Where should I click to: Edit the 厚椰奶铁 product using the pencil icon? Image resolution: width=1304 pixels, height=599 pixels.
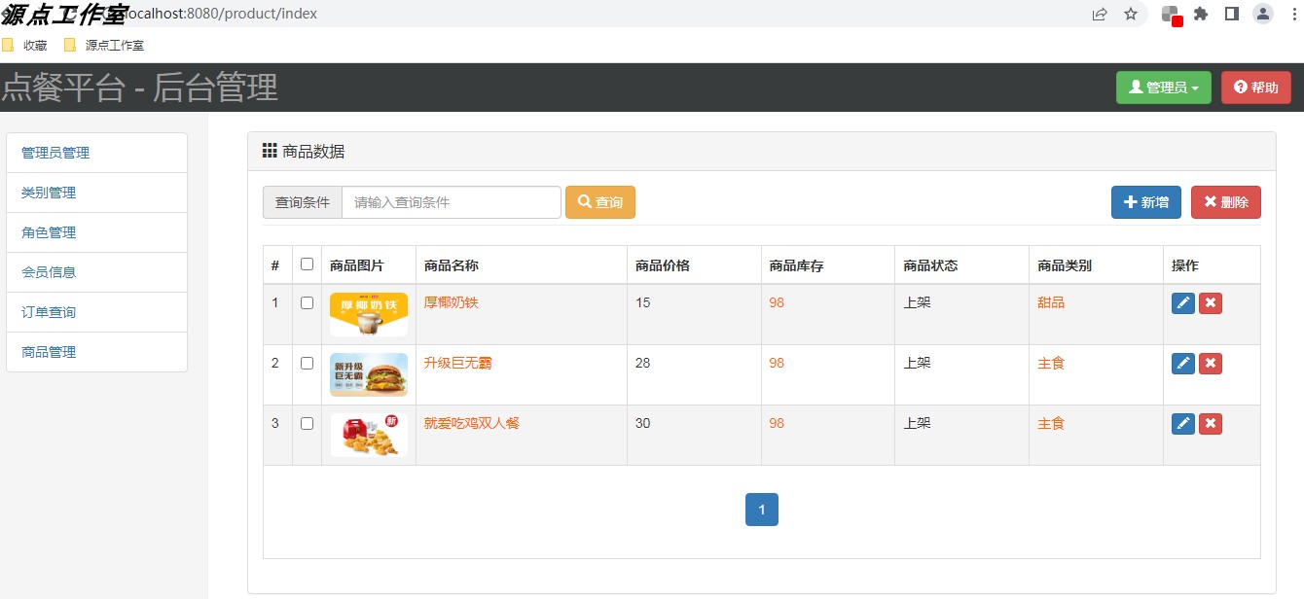pos(1182,302)
